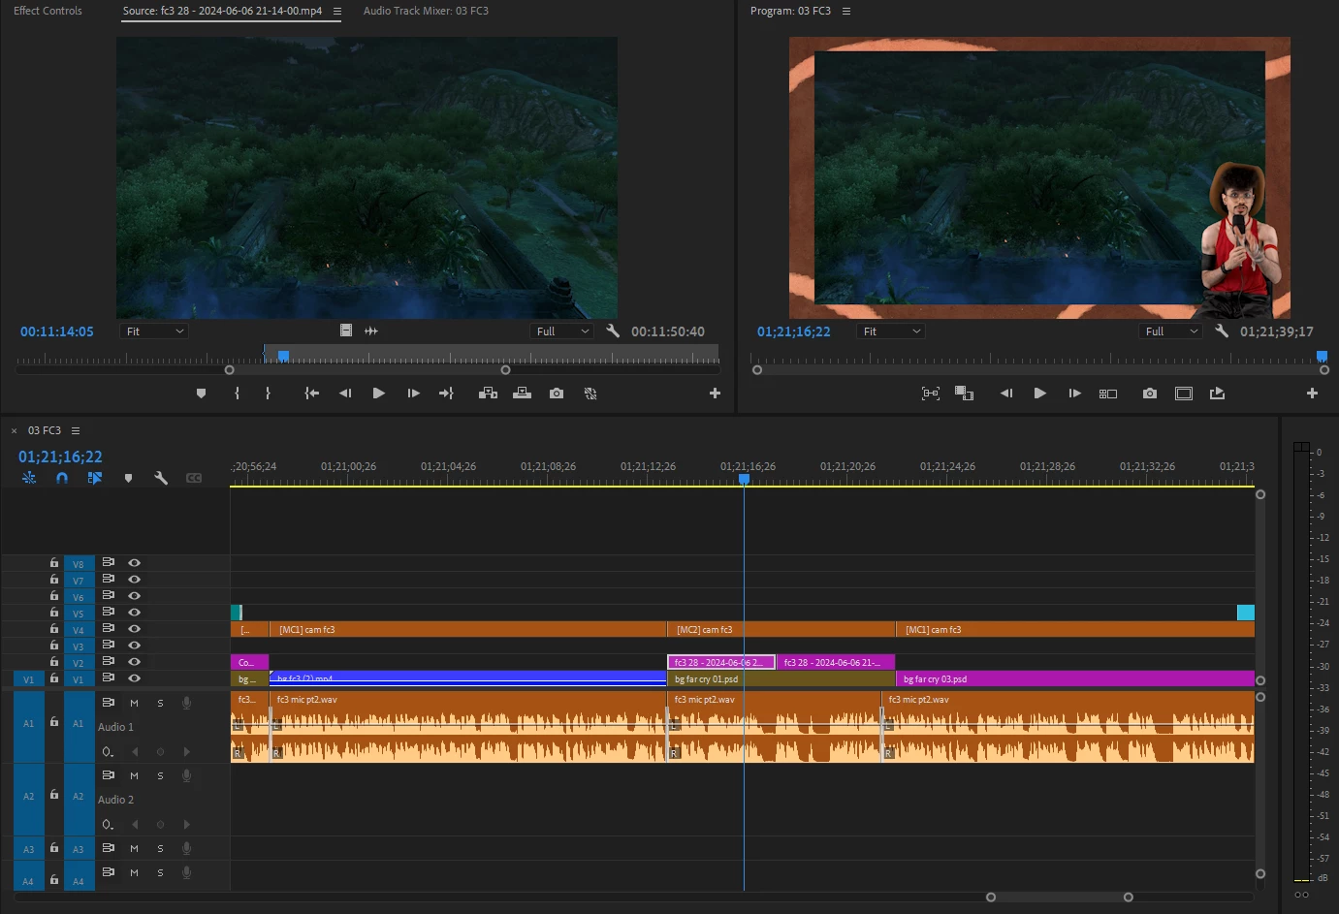Export frame from Program monitor
Viewport: 1339px width, 914px height.
click(x=1150, y=394)
